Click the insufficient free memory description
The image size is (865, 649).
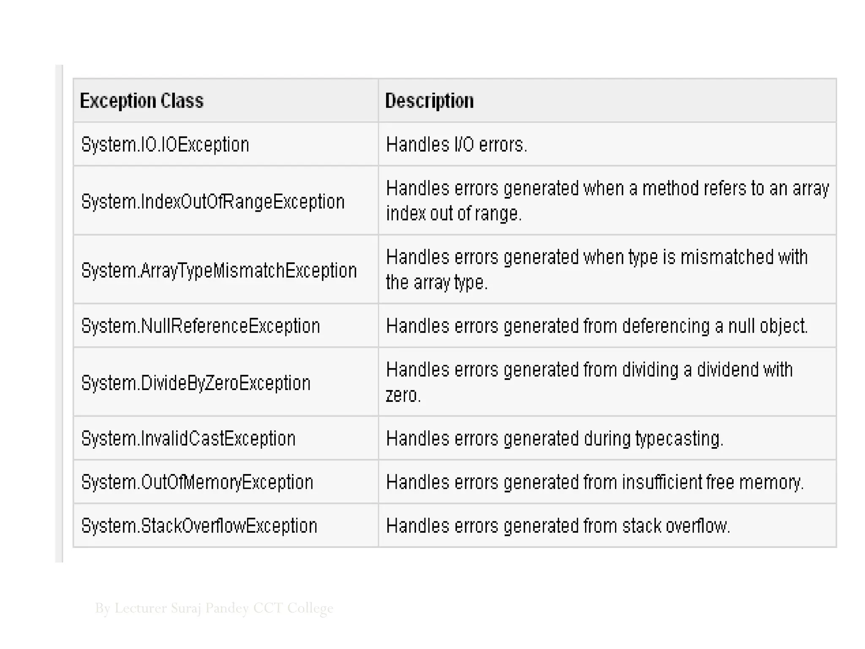click(x=595, y=482)
